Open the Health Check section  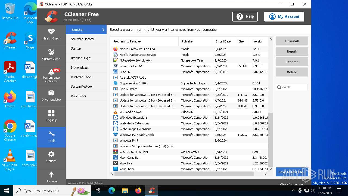51,35
